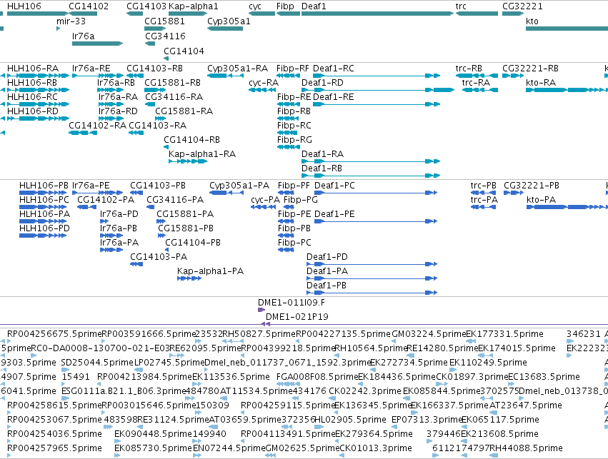This screenshot has width=608, height=459.
Task: Click the Deaf1-RD transcript label
Action: [323, 83]
